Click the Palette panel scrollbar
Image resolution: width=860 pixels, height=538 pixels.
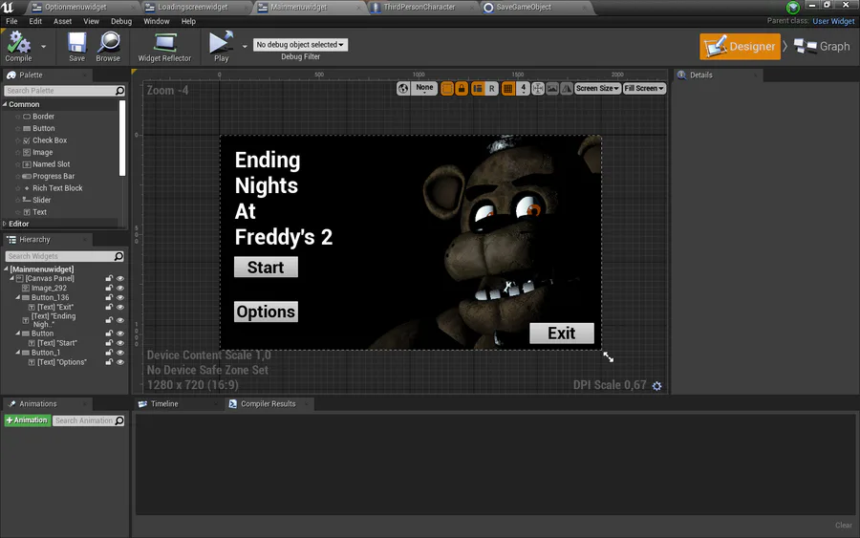coord(122,139)
